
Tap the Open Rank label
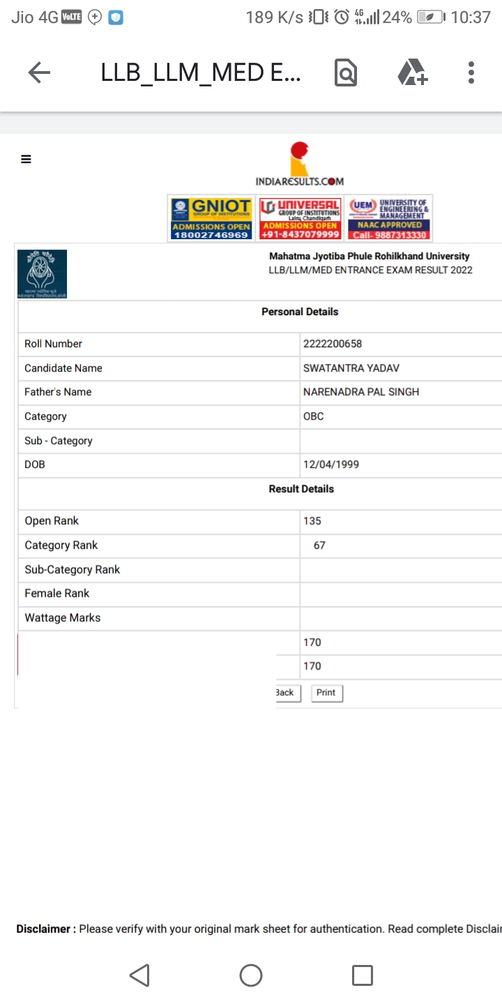tap(52, 521)
